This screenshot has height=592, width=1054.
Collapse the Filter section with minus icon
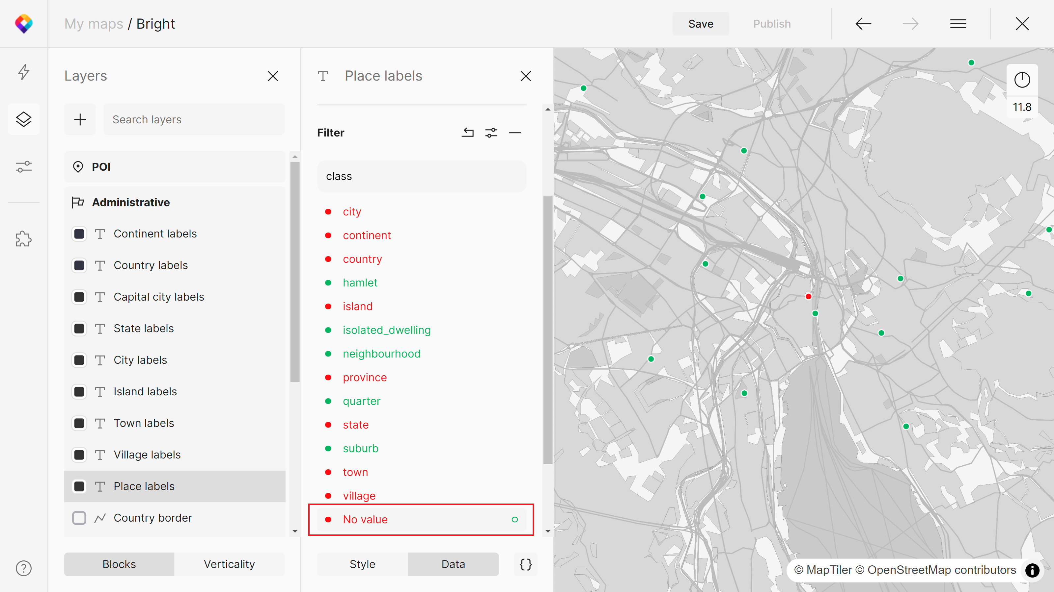[x=515, y=132]
